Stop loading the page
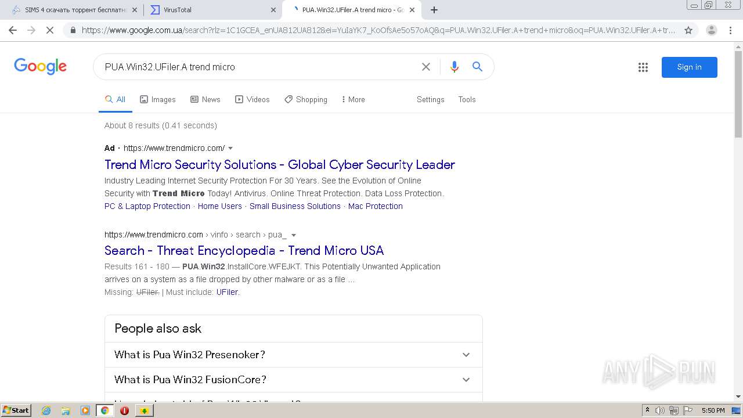This screenshot has height=418, width=743. (50, 30)
